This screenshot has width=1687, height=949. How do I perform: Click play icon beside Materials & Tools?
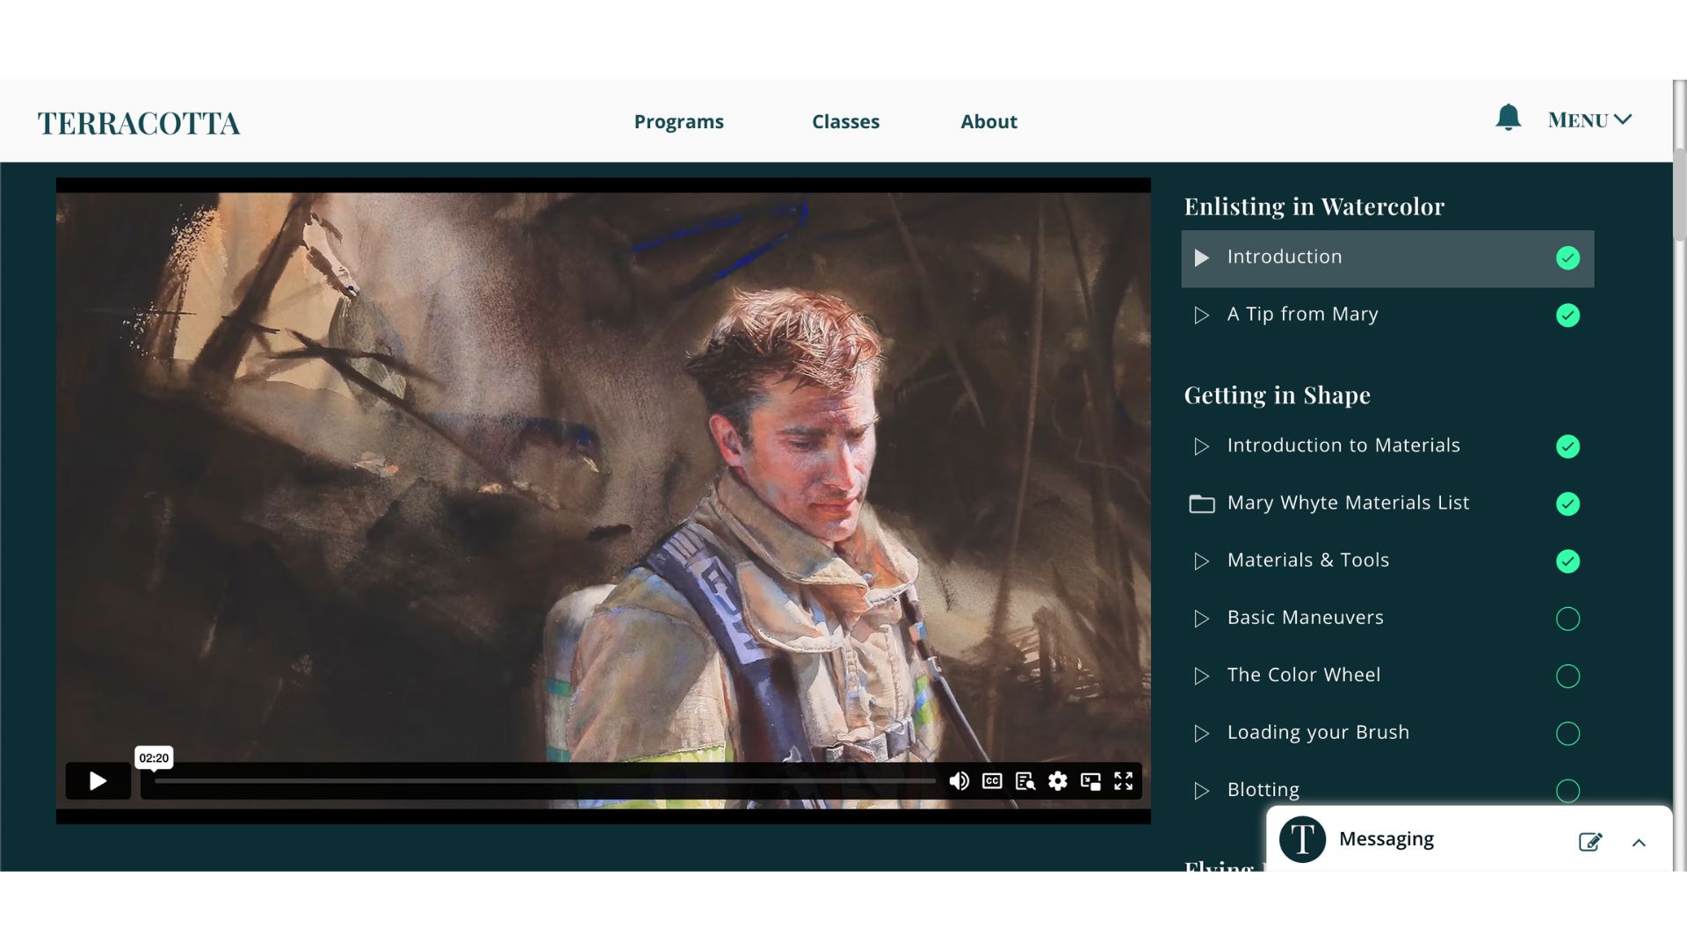click(1202, 561)
